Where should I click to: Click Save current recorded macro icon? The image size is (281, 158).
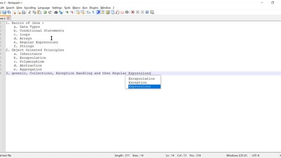tap(152, 12)
